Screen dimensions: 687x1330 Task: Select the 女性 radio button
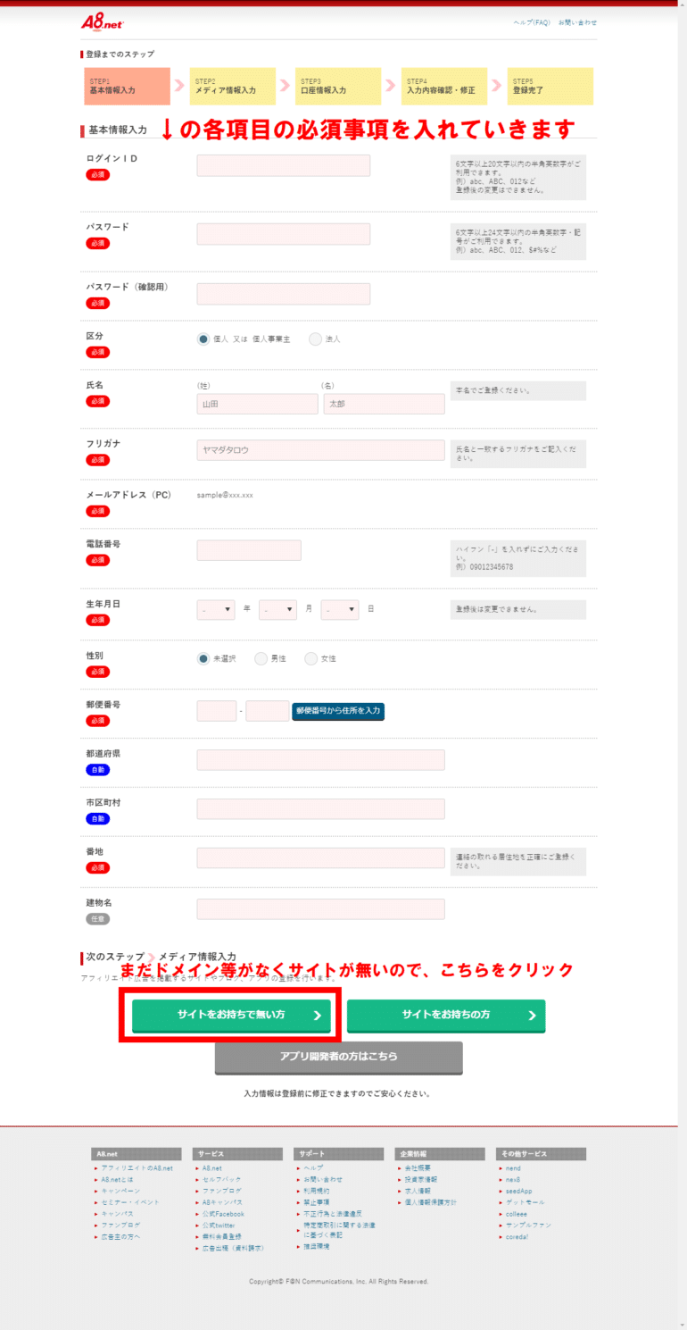pos(310,658)
